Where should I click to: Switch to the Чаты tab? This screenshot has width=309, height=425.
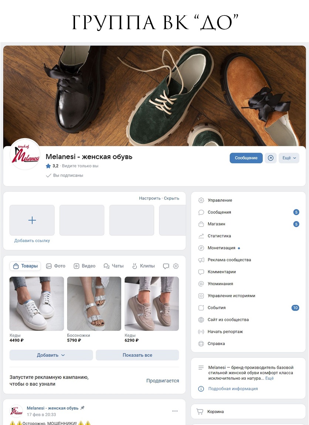pos(113,266)
